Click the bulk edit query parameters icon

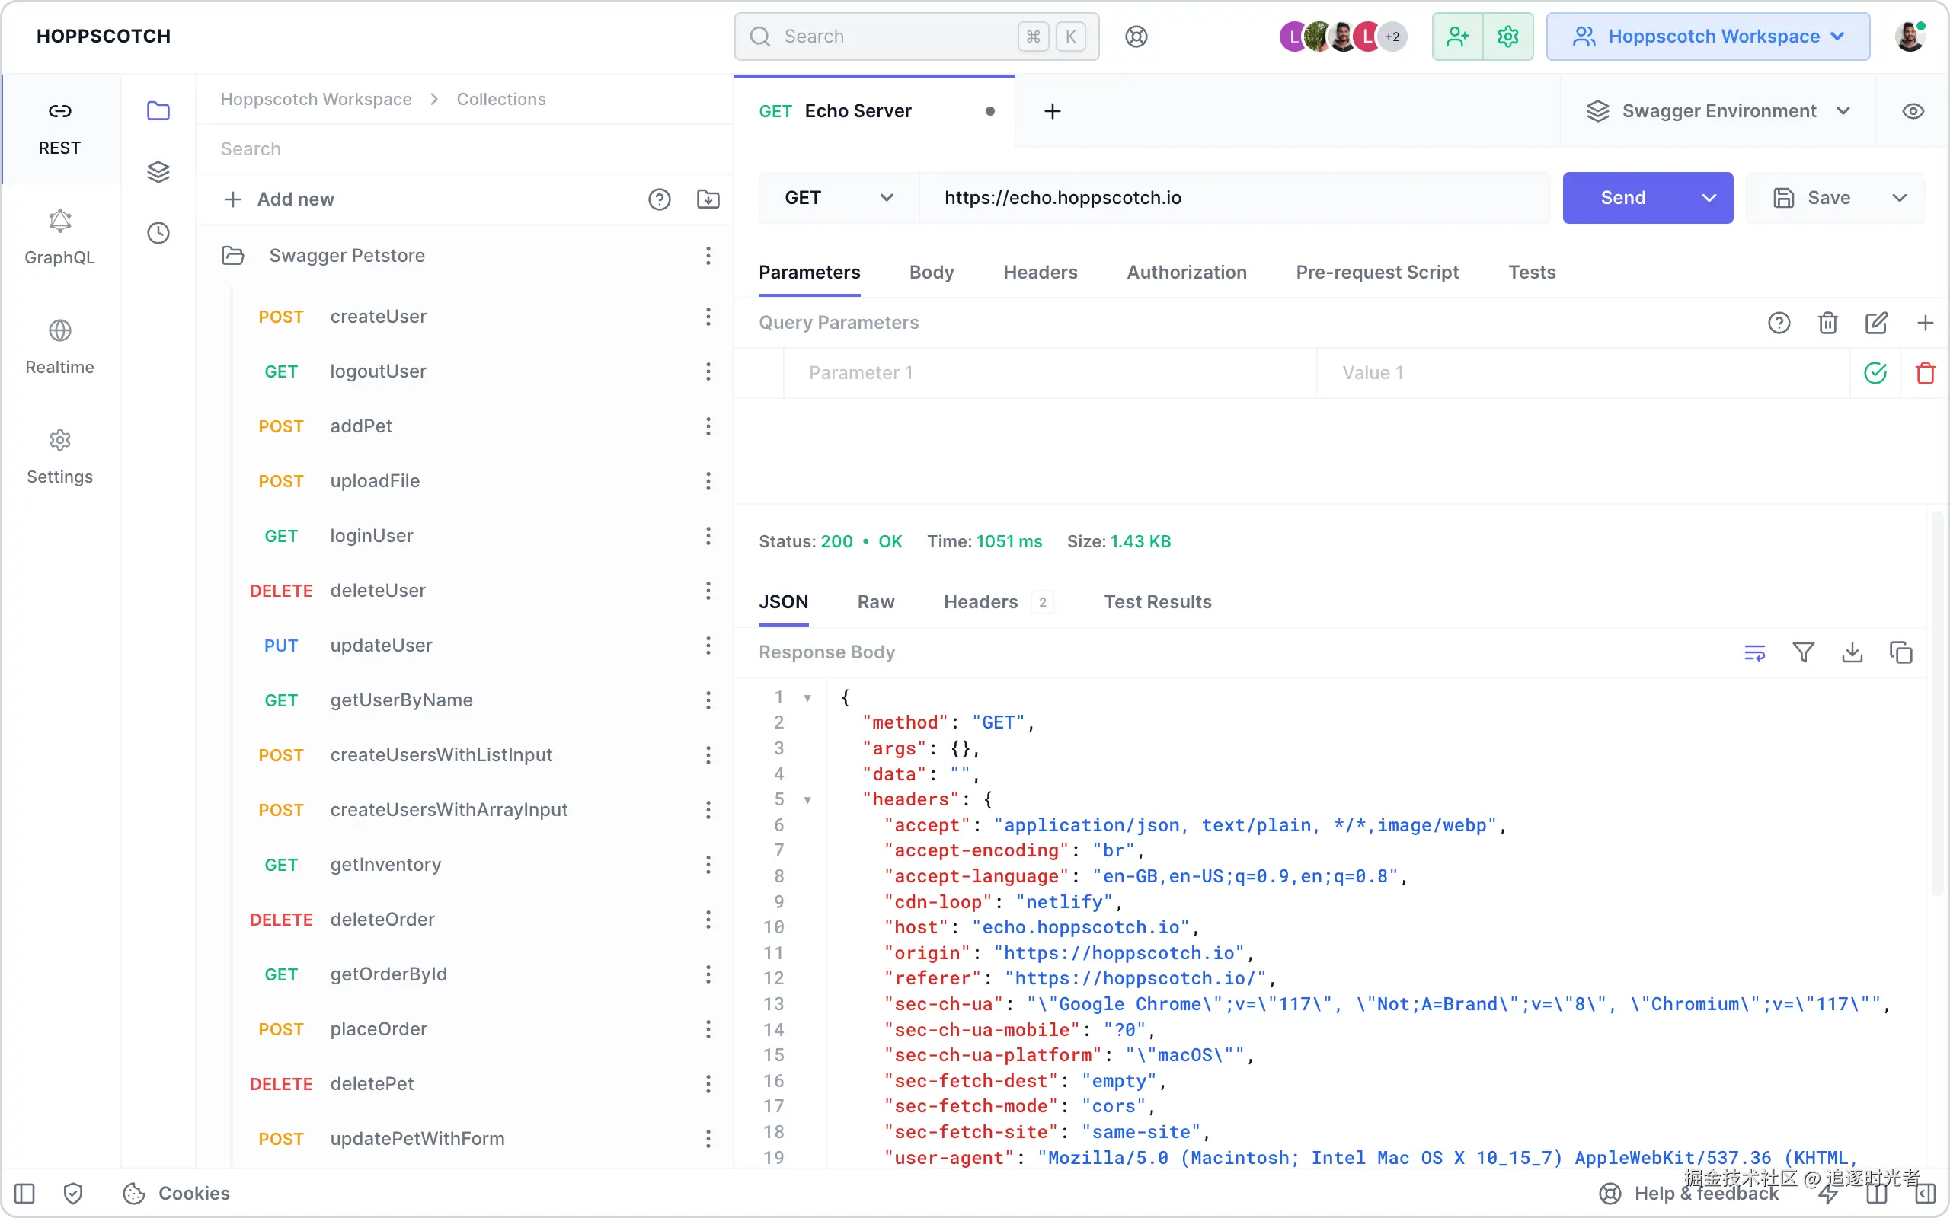pos(1876,323)
